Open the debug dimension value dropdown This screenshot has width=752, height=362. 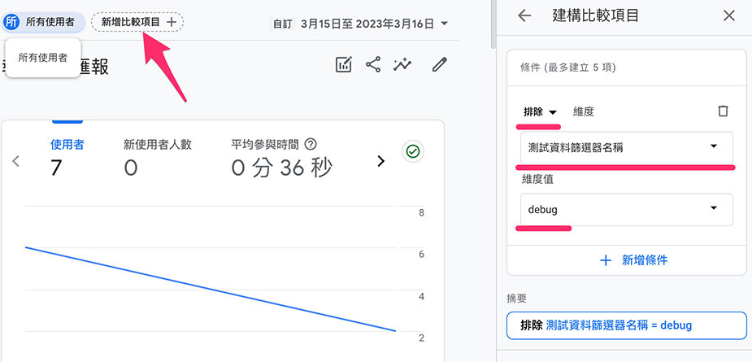626,209
